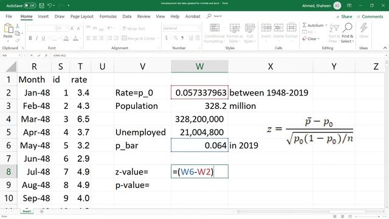Click the Insert Function fx icon
This screenshot has width=389, height=219.
[x=46, y=55]
